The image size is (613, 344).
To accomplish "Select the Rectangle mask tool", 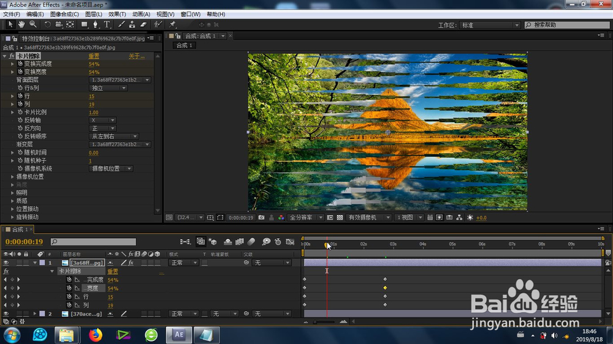I will [84, 24].
